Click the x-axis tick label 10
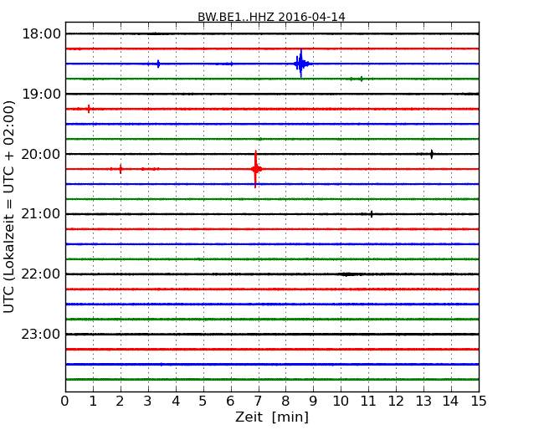This screenshot has height=435, width=544. [x=341, y=401]
